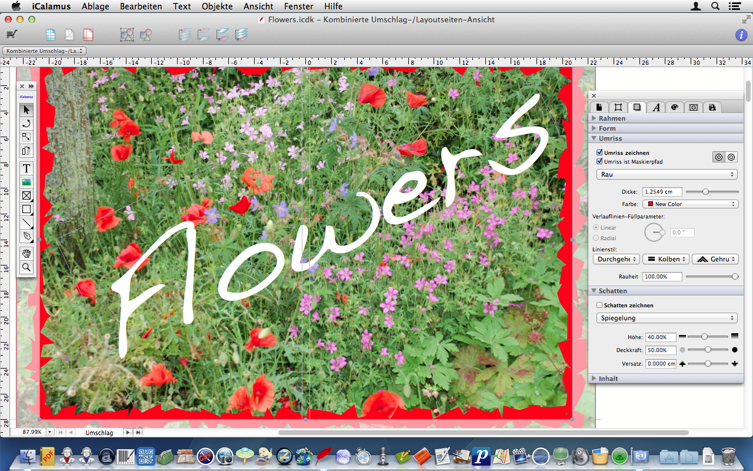Image resolution: width=753 pixels, height=471 pixels.
Task: Click the ungrouped shapes toolbar icon
Action: (x=145, y=35)
